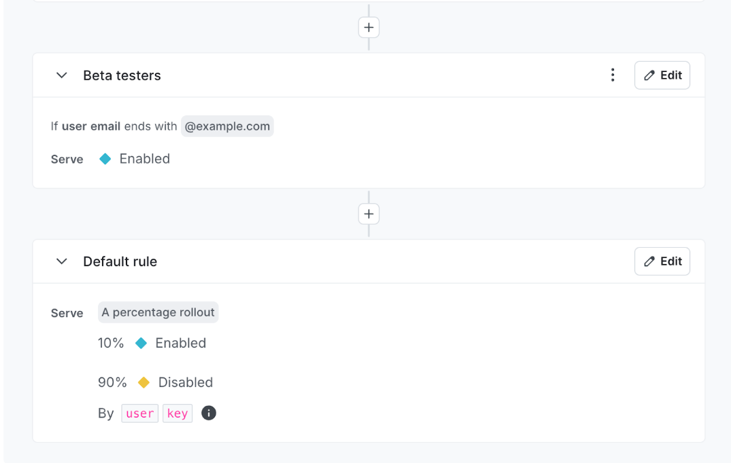
Task: Click the yellow diamond beside 90% Disabled
Action: coord(143,382)
